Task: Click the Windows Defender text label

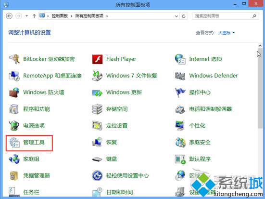Action: (214, 76)
